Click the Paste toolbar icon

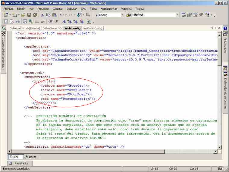[54, 15]
